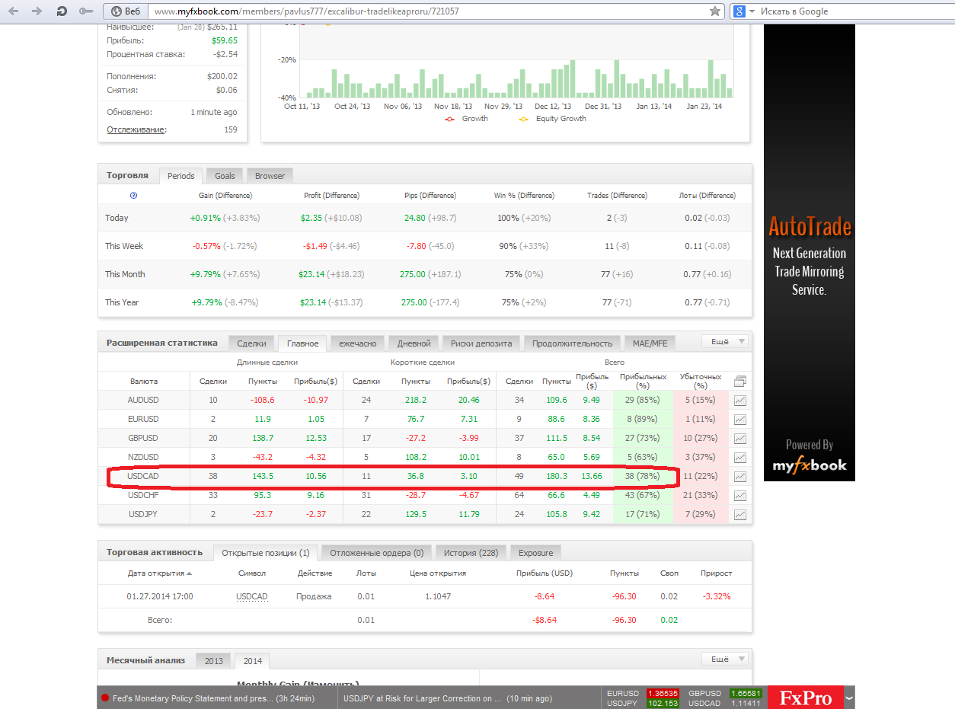This screenshot has height=709, width=955.
Task: Open the Ещё dropdown in Месячный анализ
Action: point(724,659)
